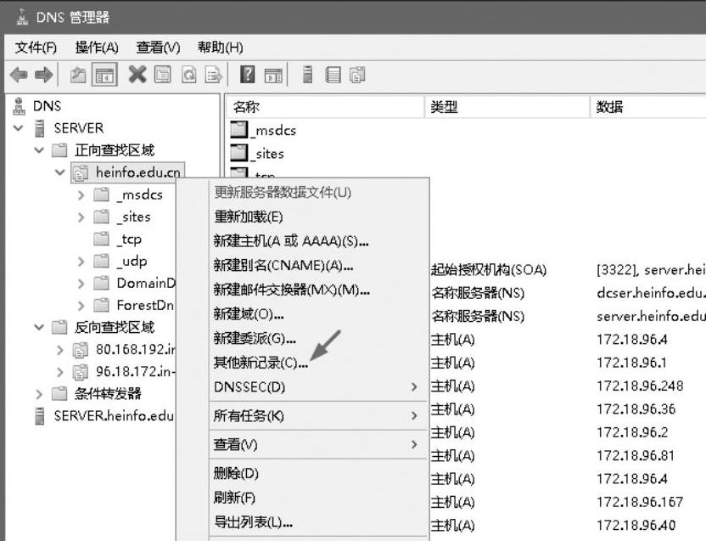Open the DNSSEC(D) submenu
The image size is (706, 541).
(318, 386)
